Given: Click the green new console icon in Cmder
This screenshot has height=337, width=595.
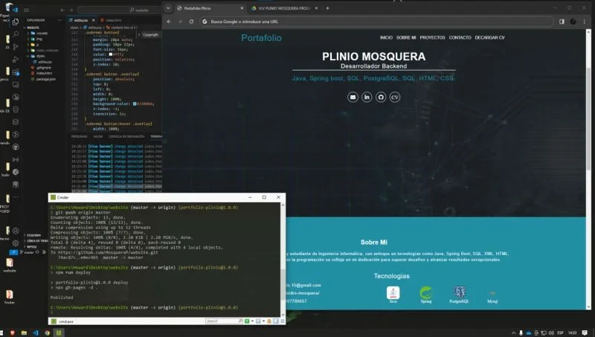Looking at the screenshot, I should point(247,321).
